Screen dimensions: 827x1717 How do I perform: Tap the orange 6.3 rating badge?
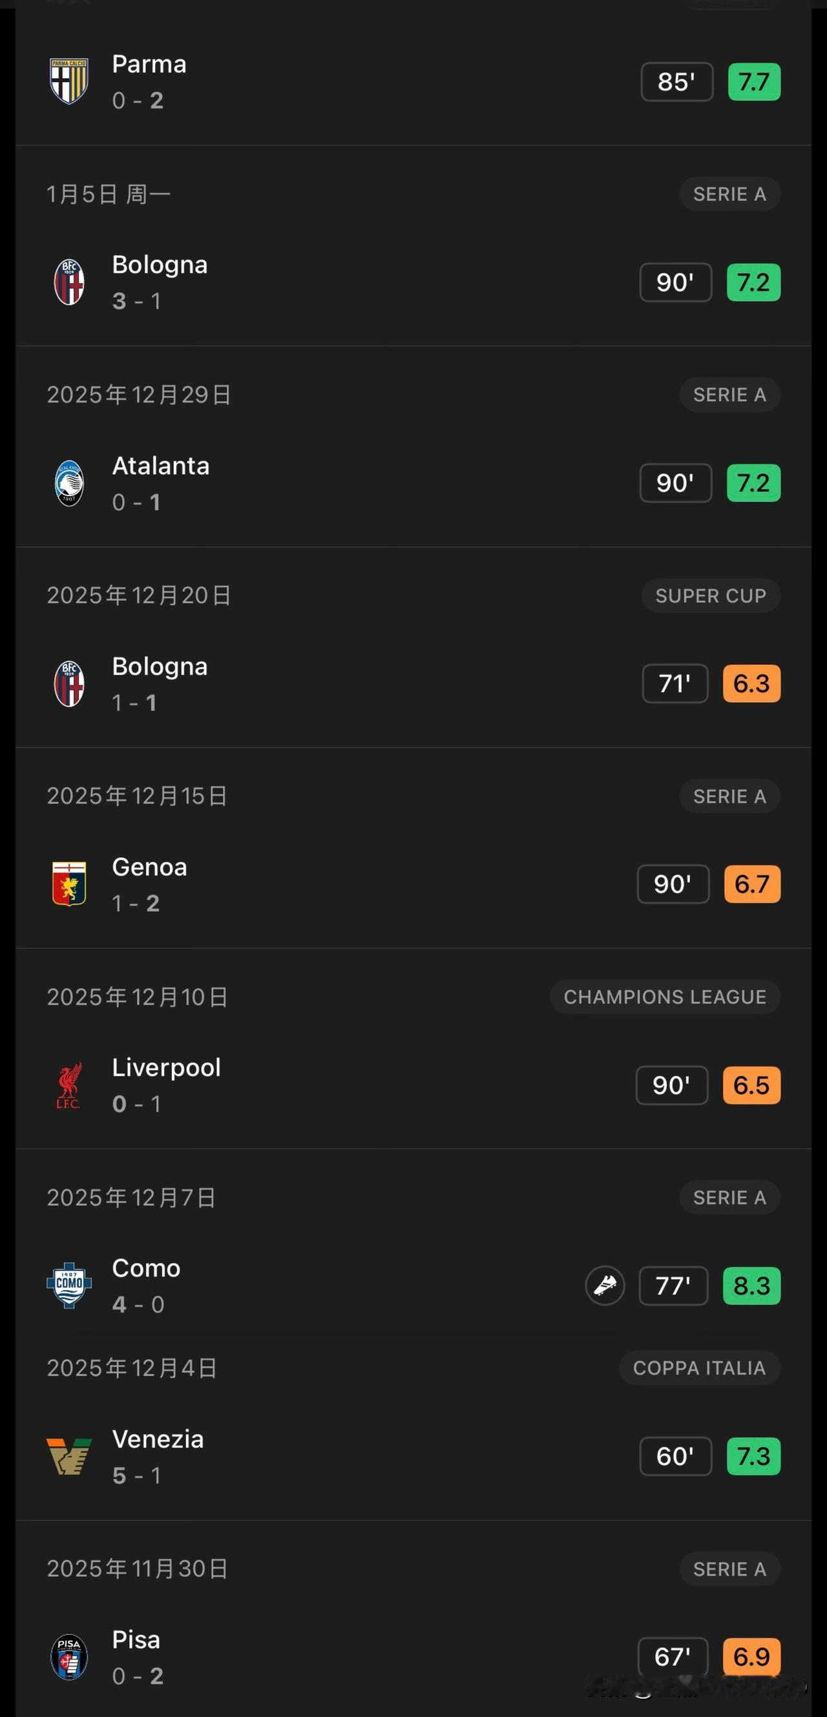[751, 683]
